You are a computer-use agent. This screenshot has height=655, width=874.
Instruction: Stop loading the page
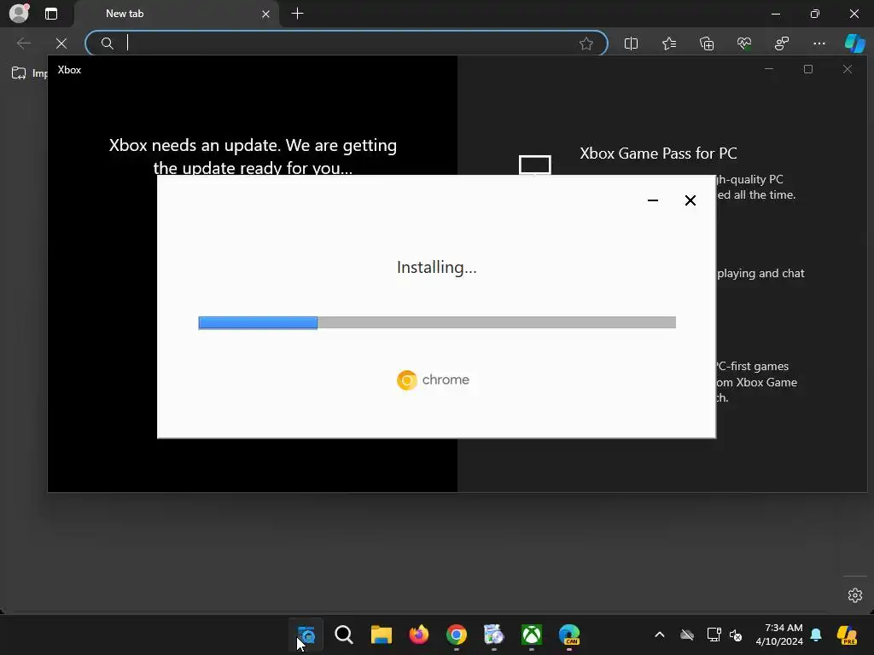coord(61,43)
